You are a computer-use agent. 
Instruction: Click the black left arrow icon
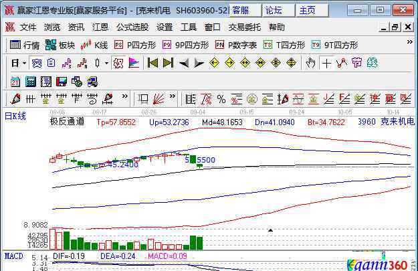(184, 64)
